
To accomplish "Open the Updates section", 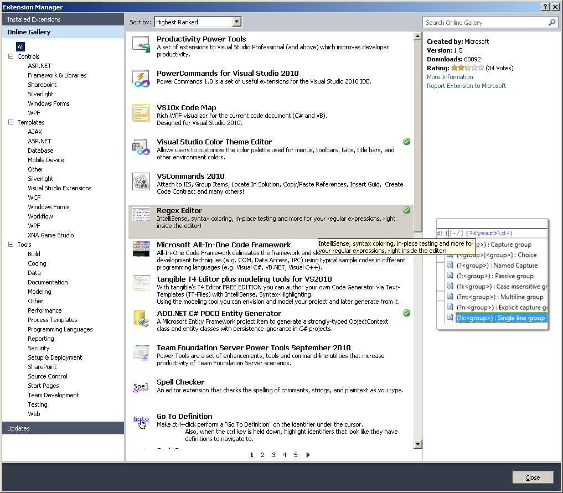I will 63,428.
